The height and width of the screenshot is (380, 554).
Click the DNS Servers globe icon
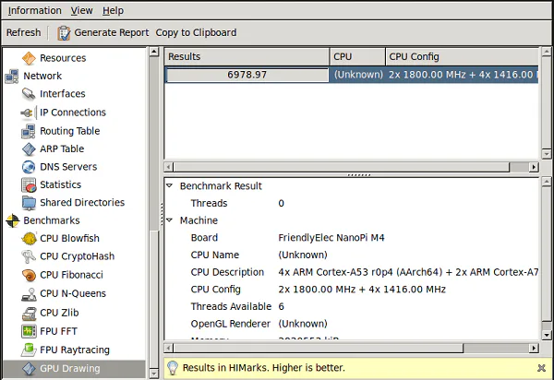(x=29, y=167)
